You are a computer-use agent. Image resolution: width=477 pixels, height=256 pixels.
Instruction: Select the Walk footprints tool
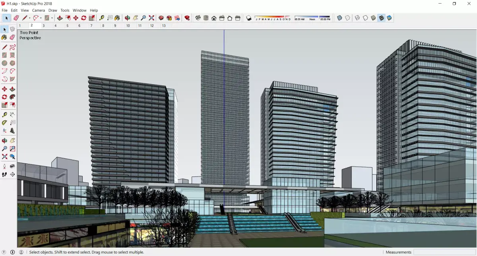pyautogui.click(x=4, y=174)
